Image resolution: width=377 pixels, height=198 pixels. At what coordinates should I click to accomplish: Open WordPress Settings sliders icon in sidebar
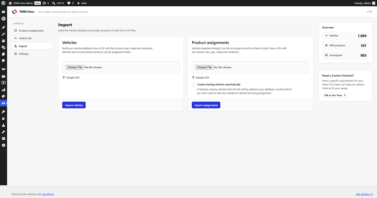pos(3,139)
